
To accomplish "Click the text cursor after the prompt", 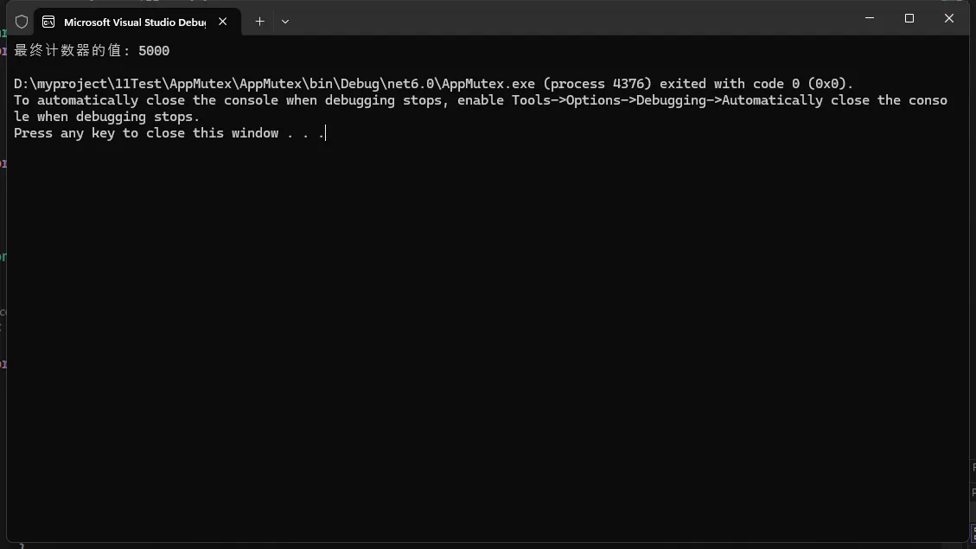I will pos(325,133).
